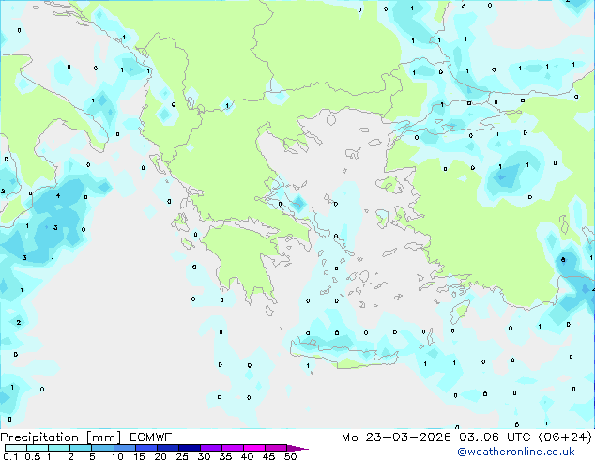595x460 pixels.
Task: Click the 'Mo 23-03-2026' date text
Action: 397,437
